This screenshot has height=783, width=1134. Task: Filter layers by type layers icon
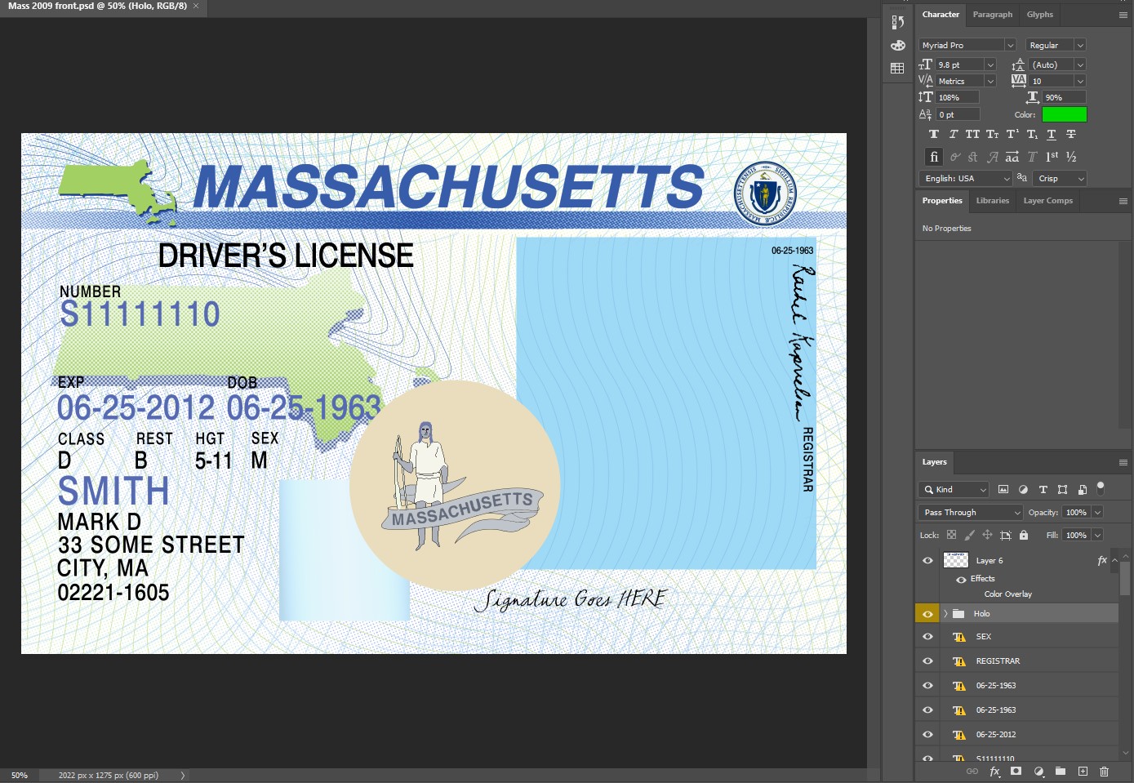coord(1043,489)
